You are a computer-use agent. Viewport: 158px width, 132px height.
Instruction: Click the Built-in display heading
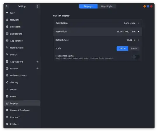[x=61, y=16]
